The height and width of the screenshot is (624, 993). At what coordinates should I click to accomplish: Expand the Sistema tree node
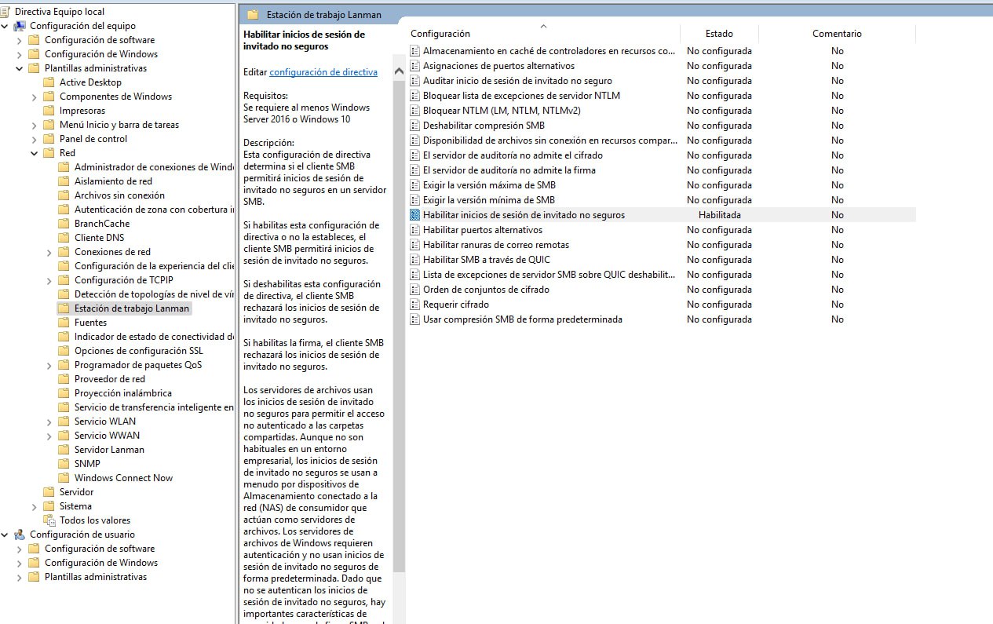point(35,506)
